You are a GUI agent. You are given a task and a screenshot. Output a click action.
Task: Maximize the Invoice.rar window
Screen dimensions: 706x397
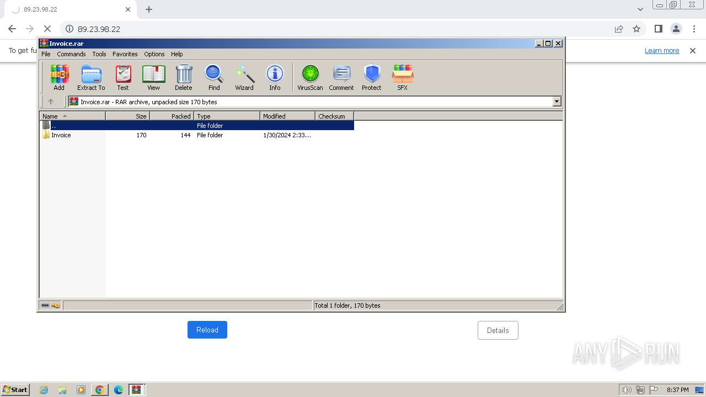click(548, 43)
